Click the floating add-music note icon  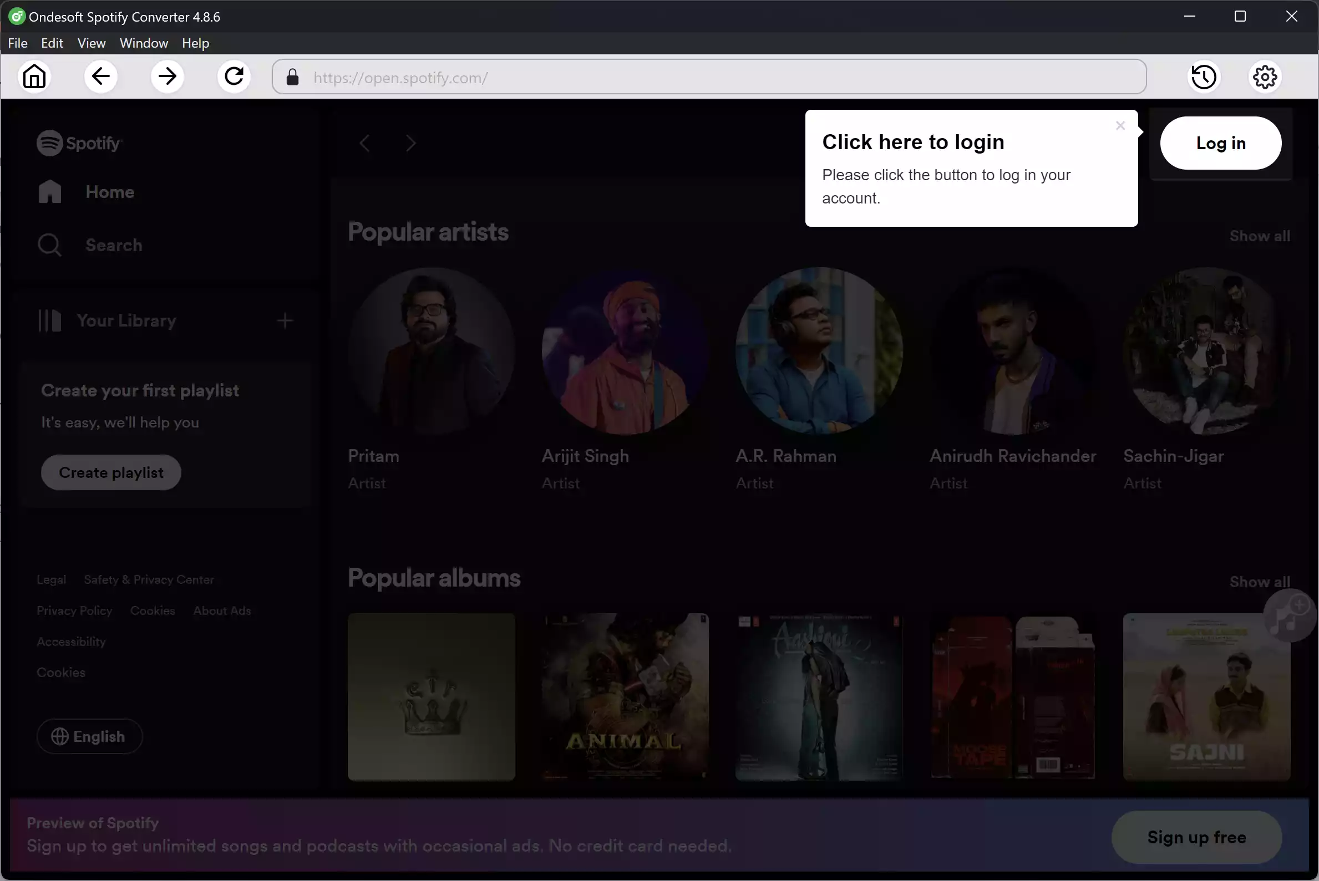(1290, 615)
